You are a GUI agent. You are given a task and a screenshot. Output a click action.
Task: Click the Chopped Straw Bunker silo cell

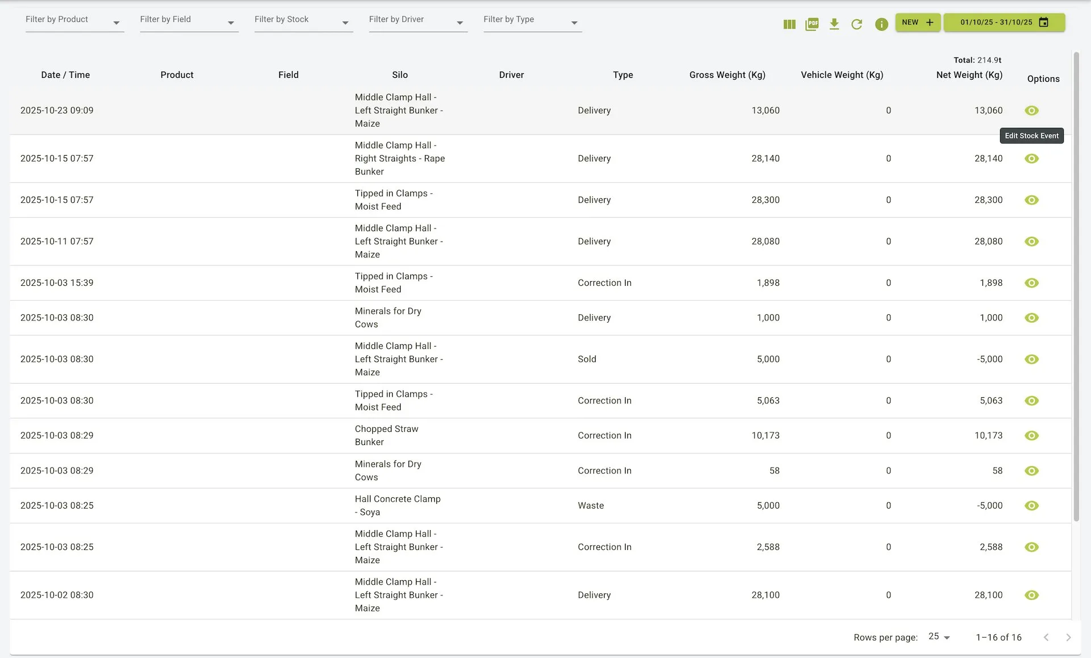386,435
